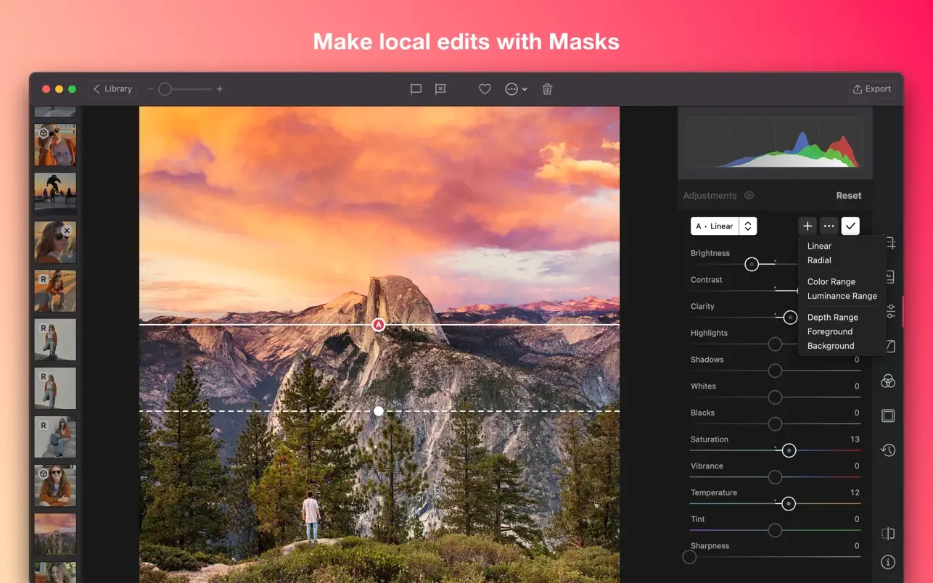Reject the photo using the X-flag icon
Viewport: 933px width, 583px height.
pos(440,88)
